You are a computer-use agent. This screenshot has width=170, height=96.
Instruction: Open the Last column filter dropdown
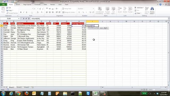[9, 24]
